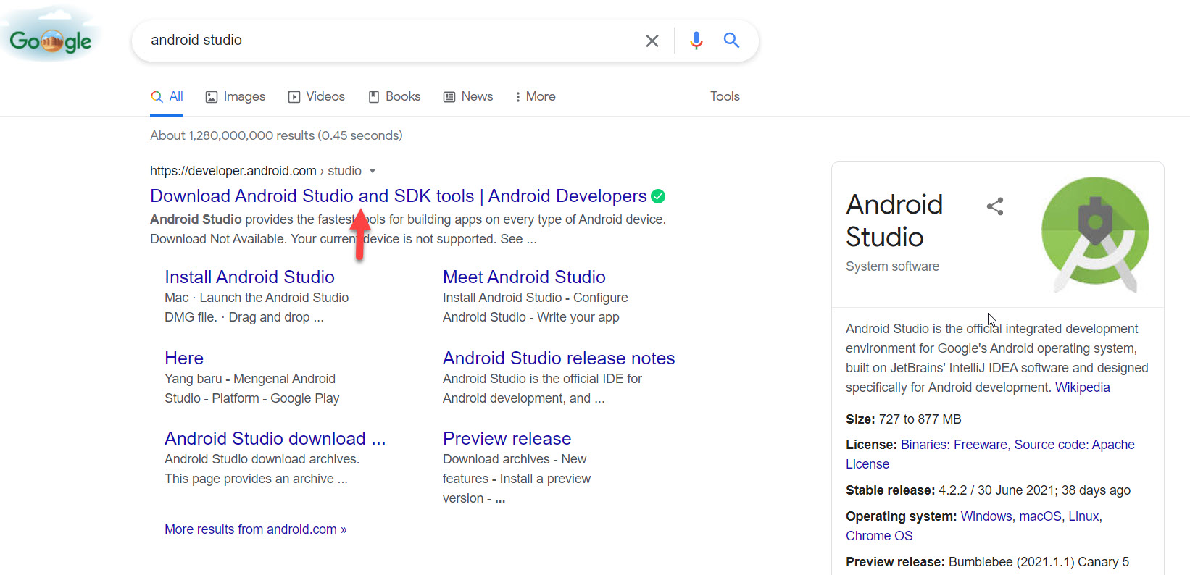Open the Preview release sitelink
Viewport: 1190px width, 575px height.
point(507,438)
